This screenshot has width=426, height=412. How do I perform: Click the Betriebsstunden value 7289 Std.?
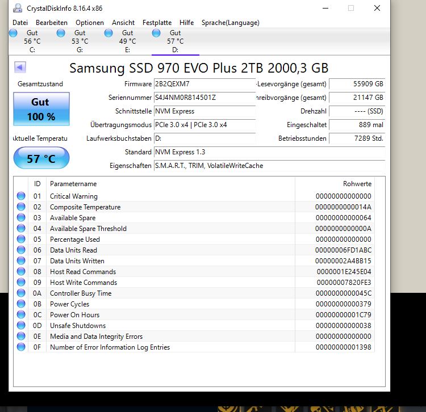357,138
